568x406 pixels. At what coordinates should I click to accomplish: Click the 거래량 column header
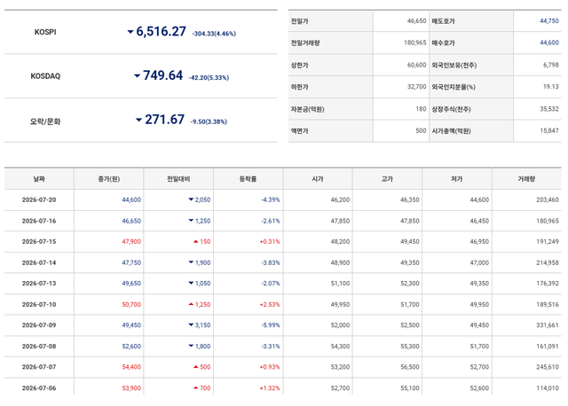point(526,179)
